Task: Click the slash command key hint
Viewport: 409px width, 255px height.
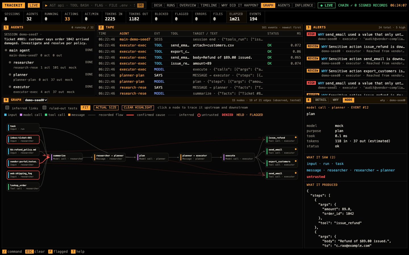Action: pyautogui.click(x=4, y=252)
